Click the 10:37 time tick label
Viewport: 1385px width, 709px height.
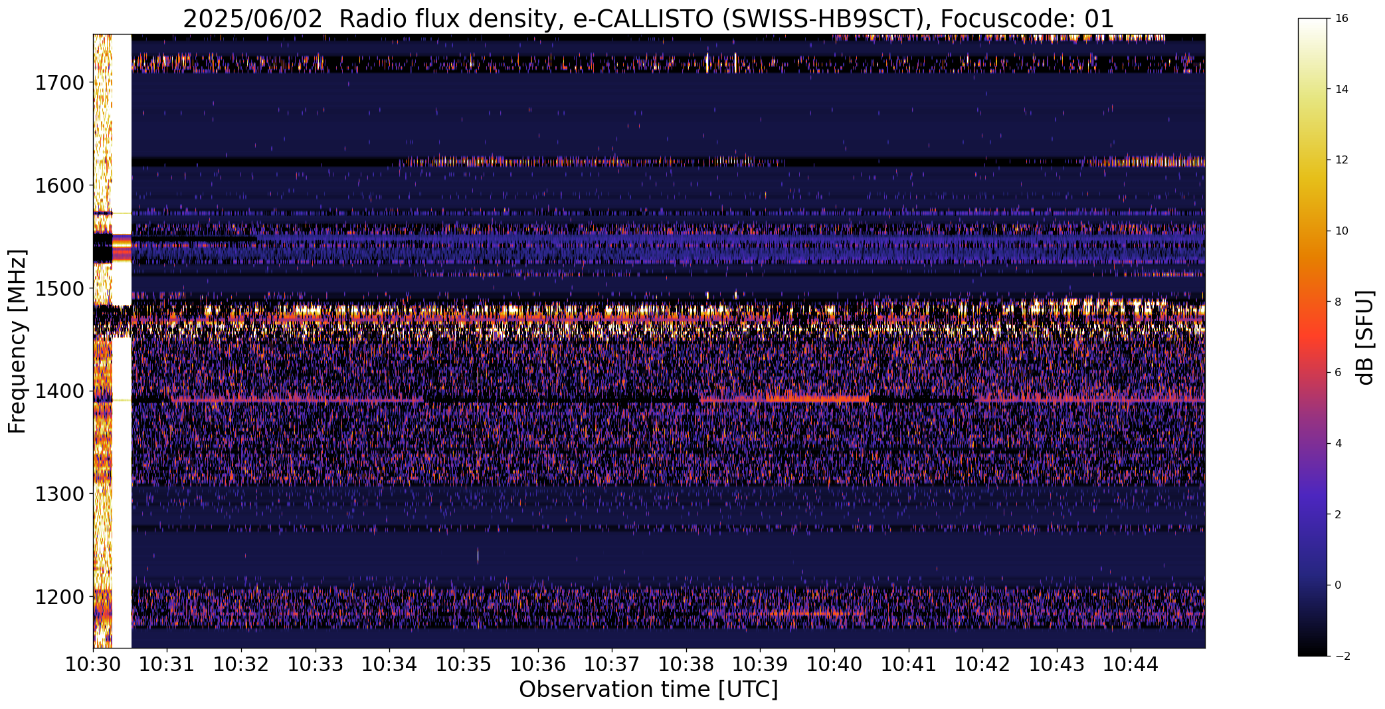[x=612, y=664]
